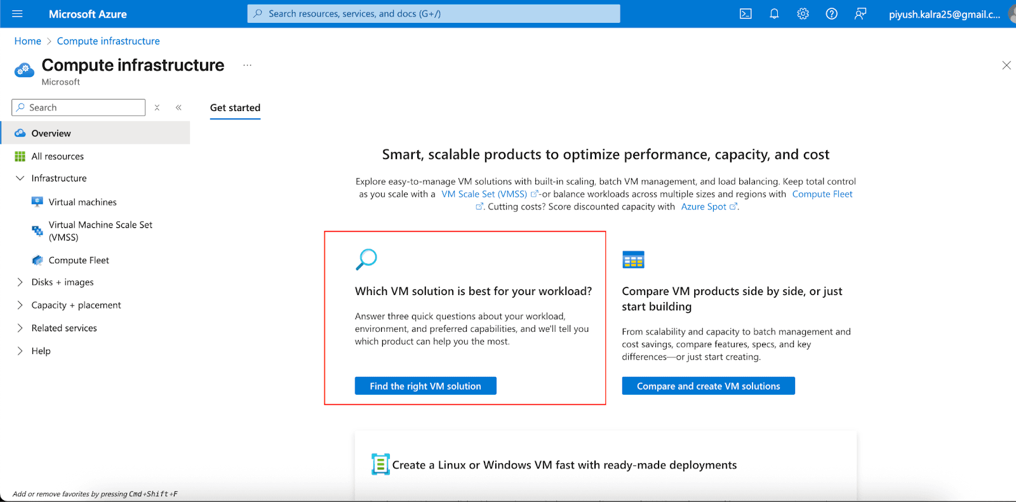Click the magnifying glass icon on the workload card
1016x502 pixels.
tap(366, 260)
